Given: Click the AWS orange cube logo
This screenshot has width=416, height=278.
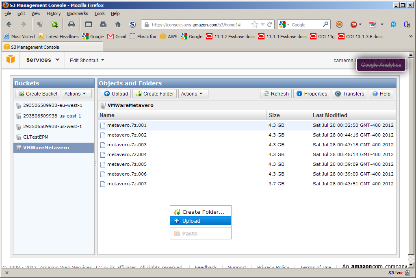Looking at the screenshot, I should pos(11,59).
